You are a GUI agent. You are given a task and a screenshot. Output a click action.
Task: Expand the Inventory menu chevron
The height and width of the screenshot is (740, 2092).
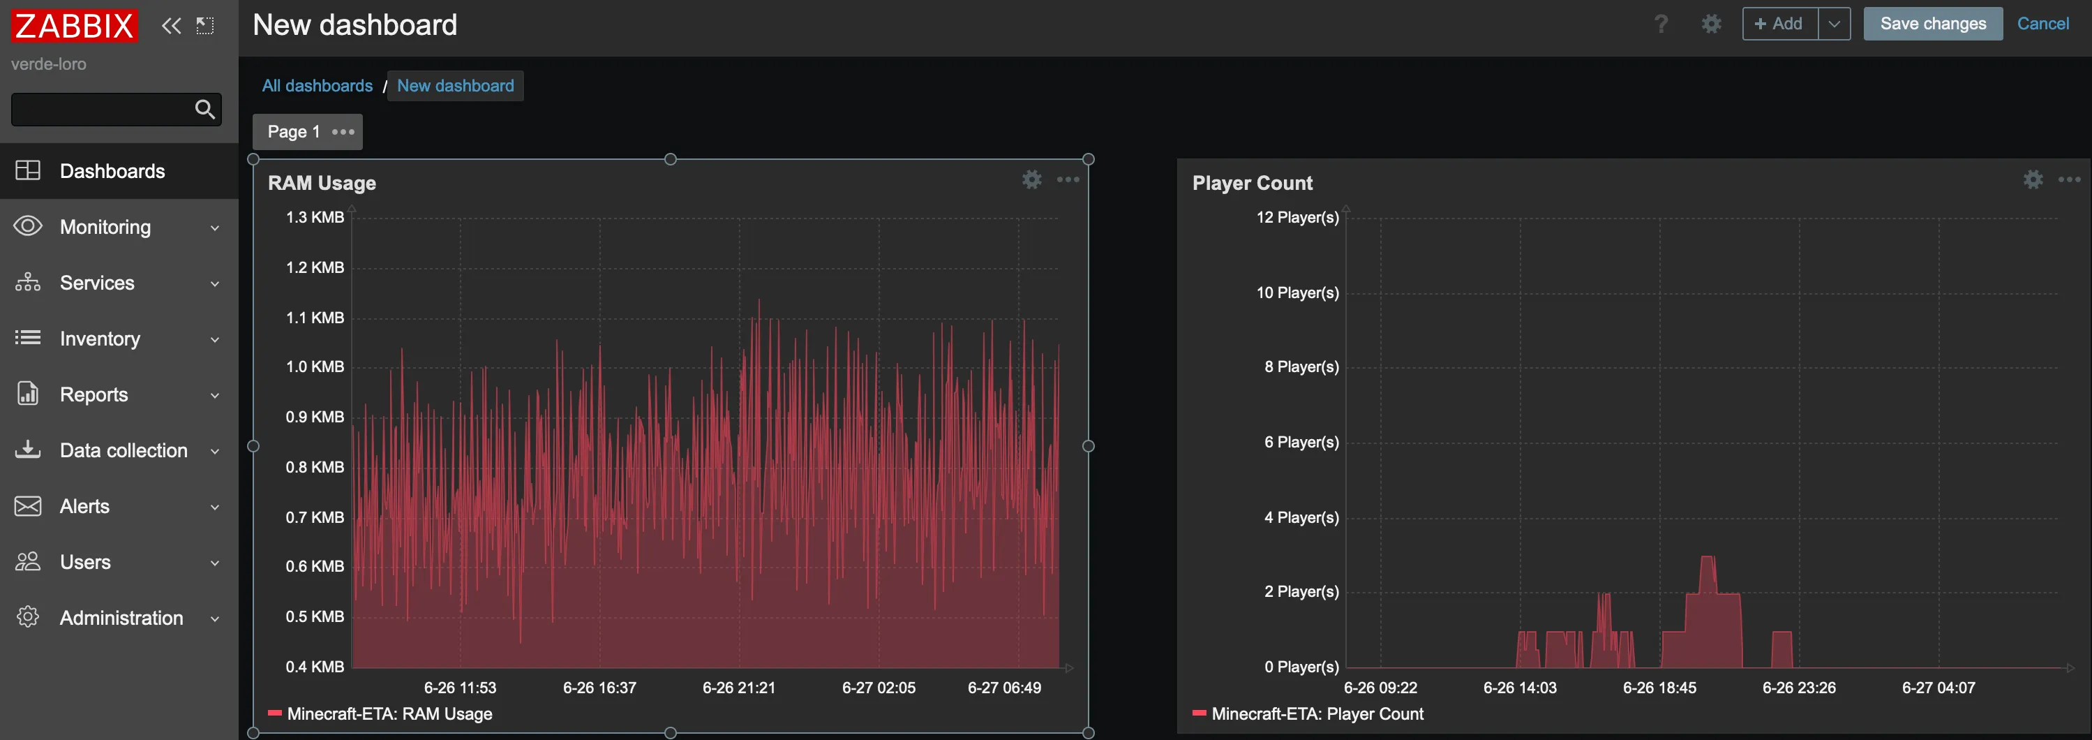point(215,339)
